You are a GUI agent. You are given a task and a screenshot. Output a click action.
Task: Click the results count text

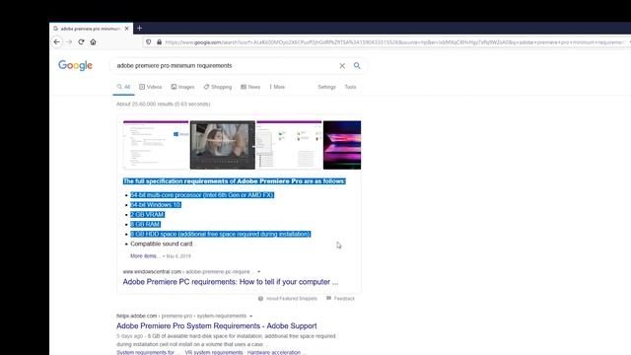point(164,104)
